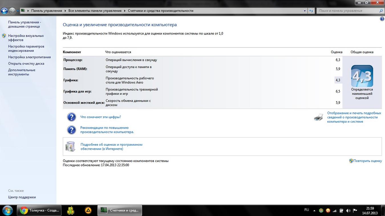The image size is (385, 216).
Task: Click the printer icon
Action: click(x=319, y=117)
